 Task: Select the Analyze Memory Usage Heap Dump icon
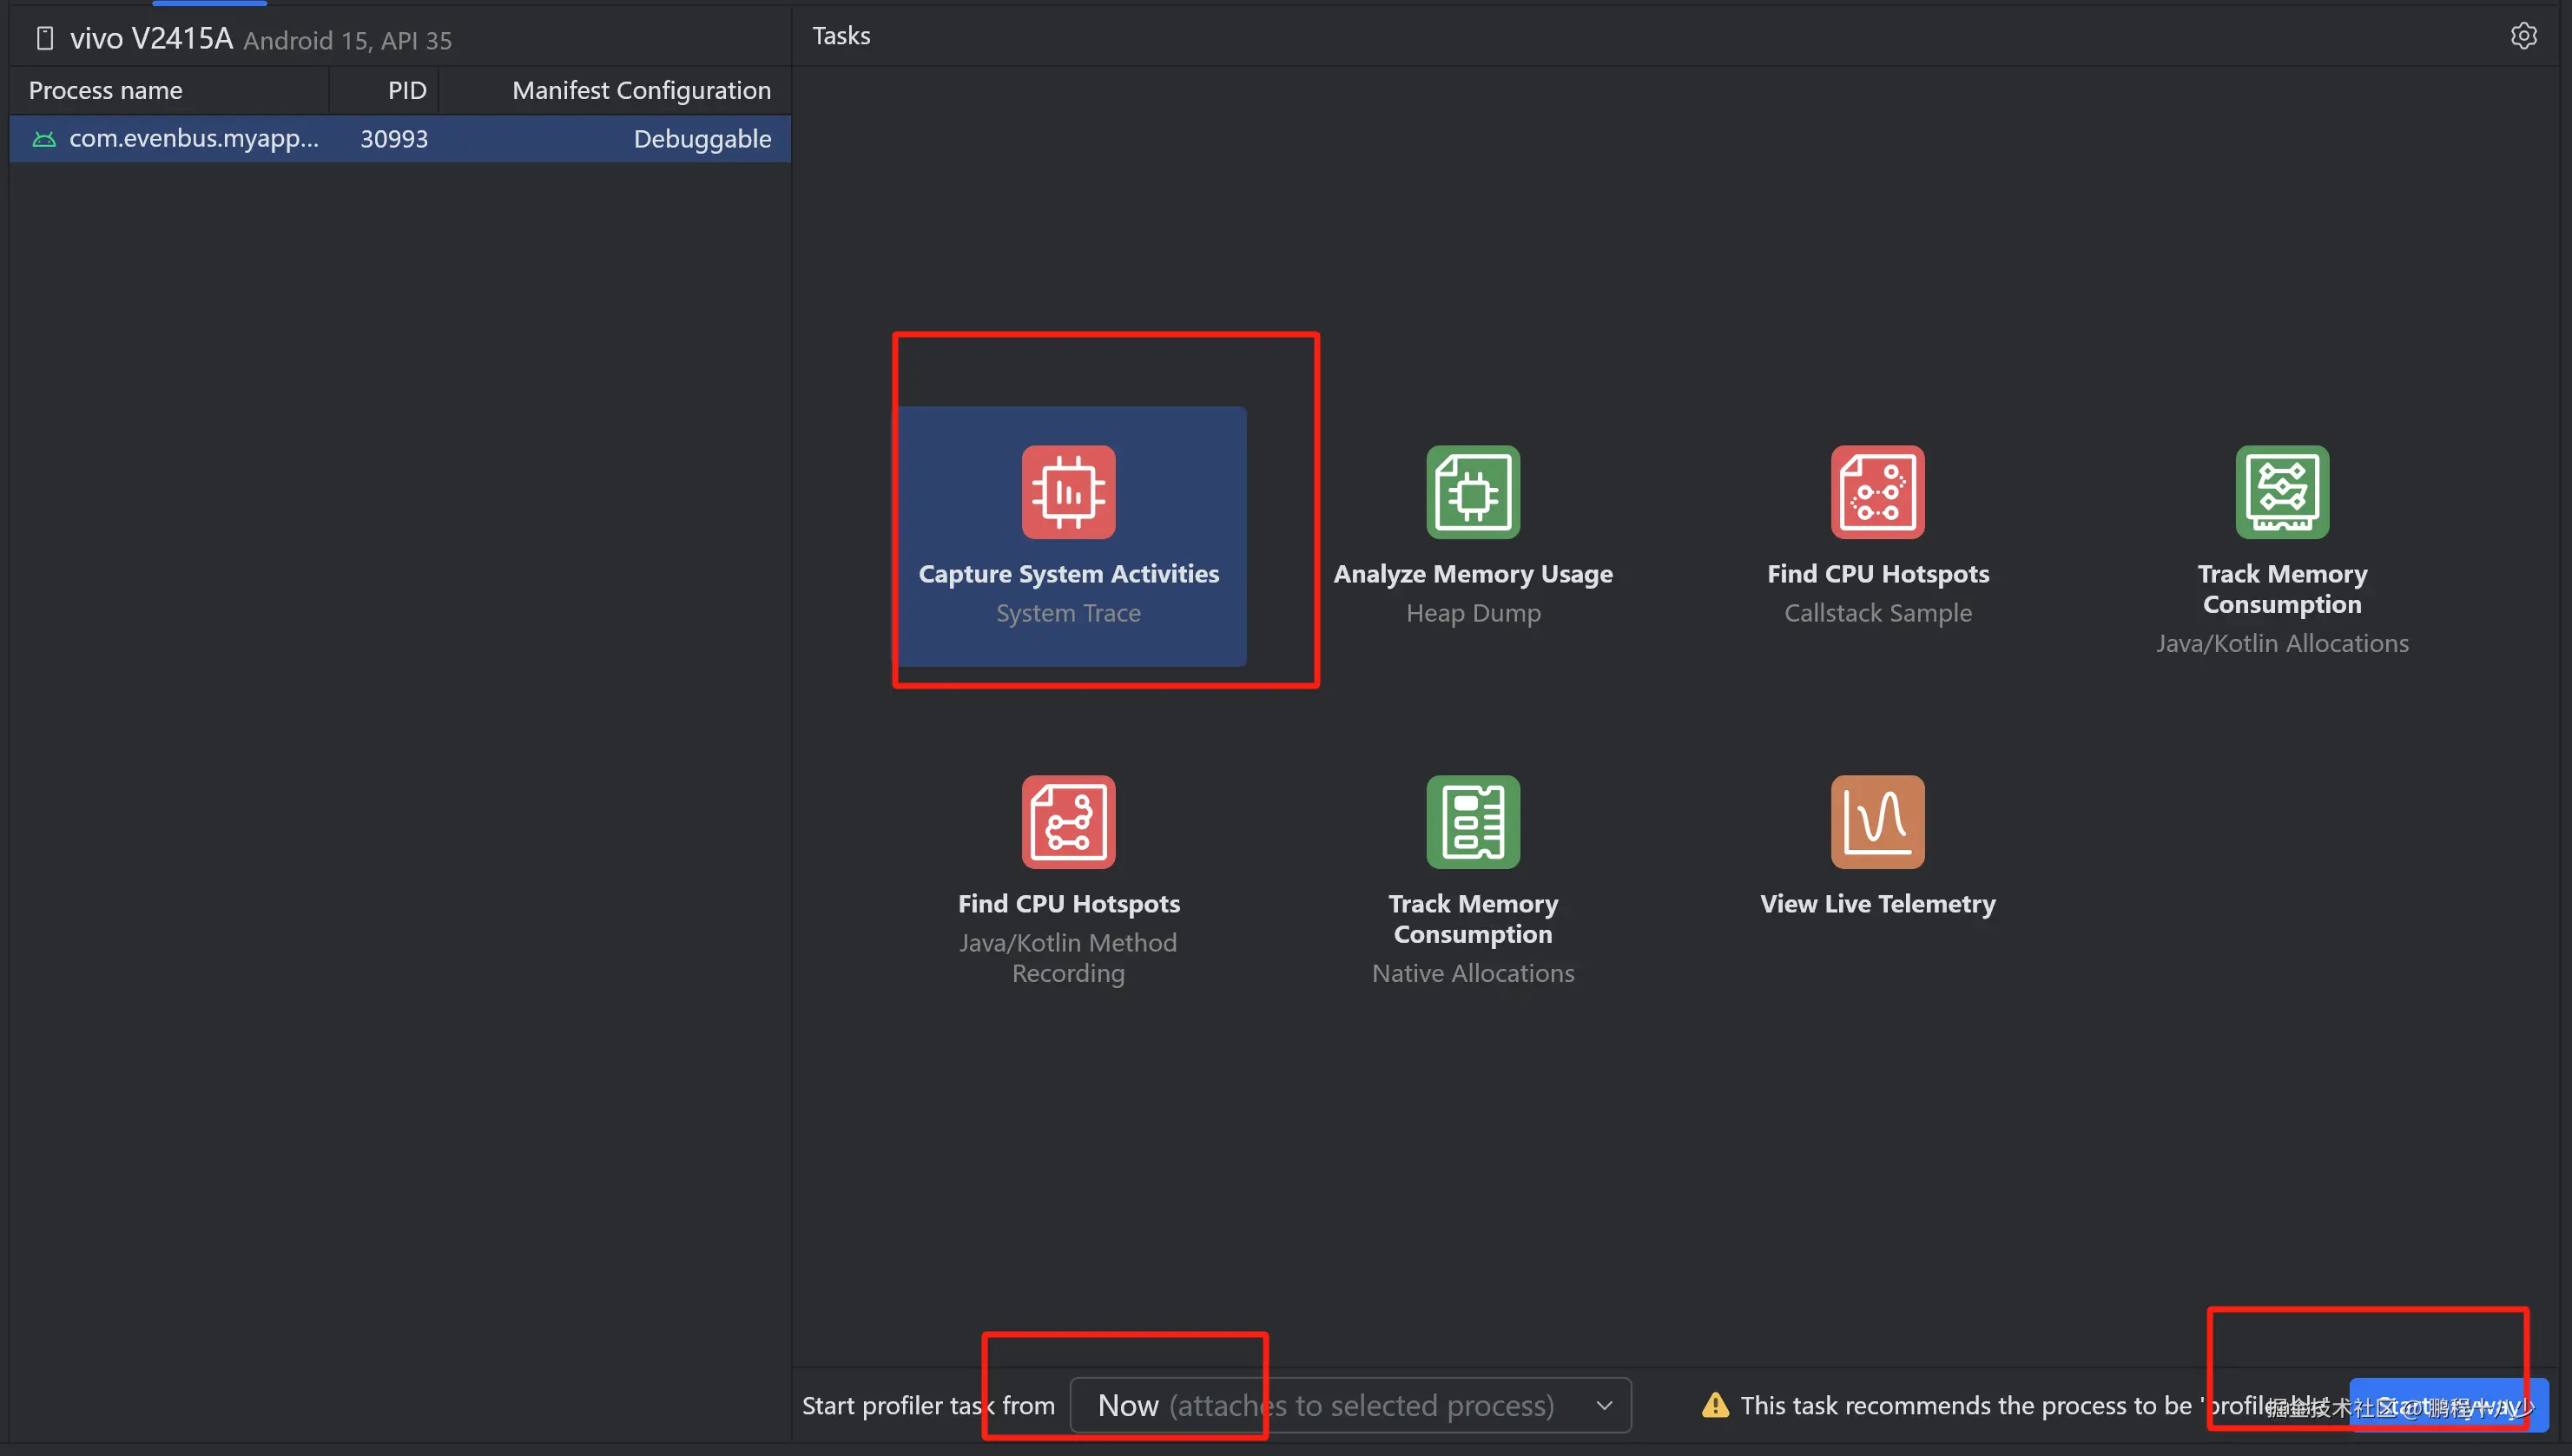coord(1472,492)
